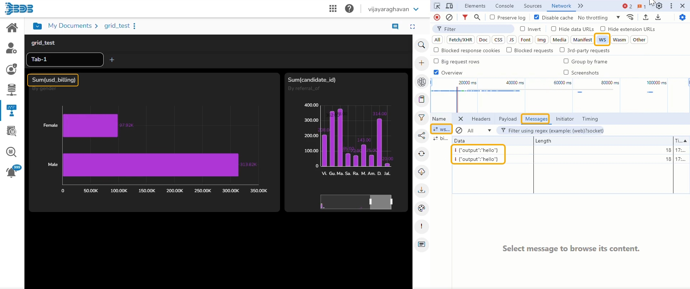
Task: Open the color palette theme icon
Action: [x=421, y=208]
